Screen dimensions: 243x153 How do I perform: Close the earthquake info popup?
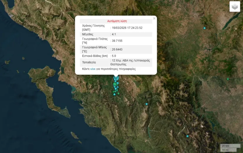(154, 18)
